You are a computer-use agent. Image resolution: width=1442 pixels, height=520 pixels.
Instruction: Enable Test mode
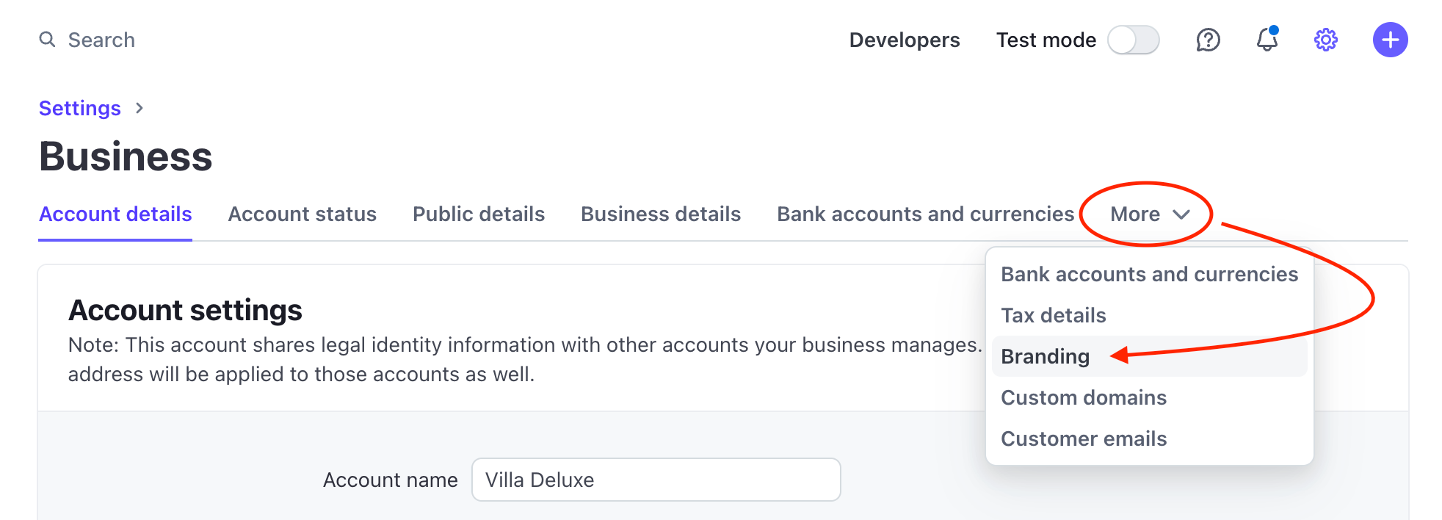(1132, 40)
